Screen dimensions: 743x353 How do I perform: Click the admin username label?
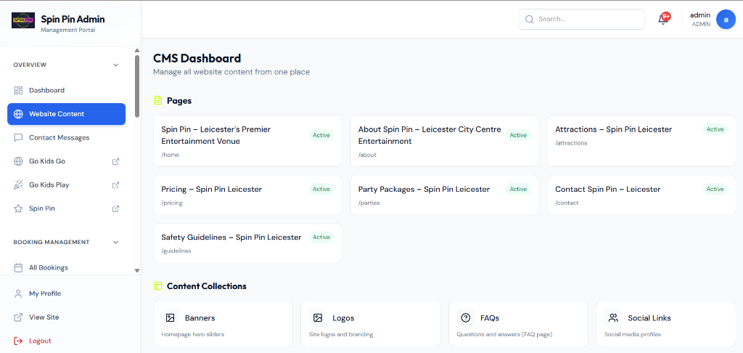pyautogui.click(x=700, y=15)
